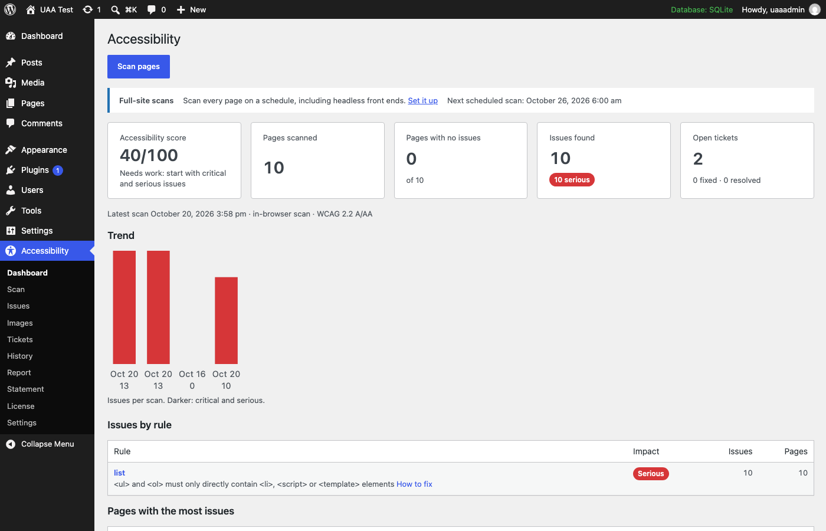Click the Tools wrench icon
Viewport: 826px width, 531px height.
pyautogui.click(x=11, y=211)
